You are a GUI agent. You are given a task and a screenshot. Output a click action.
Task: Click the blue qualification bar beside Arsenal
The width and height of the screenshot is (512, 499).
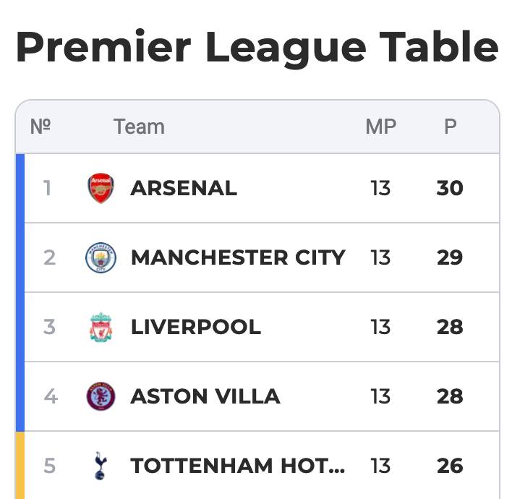point(20,188)
